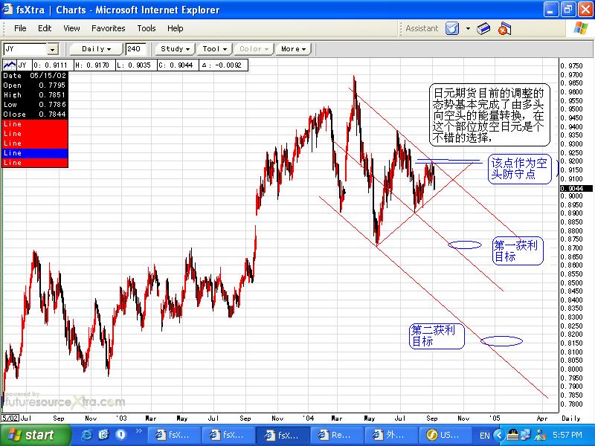Click the Windows flag logo in toolbar
The image size is (595, 446).
click(x=581, y=28)
